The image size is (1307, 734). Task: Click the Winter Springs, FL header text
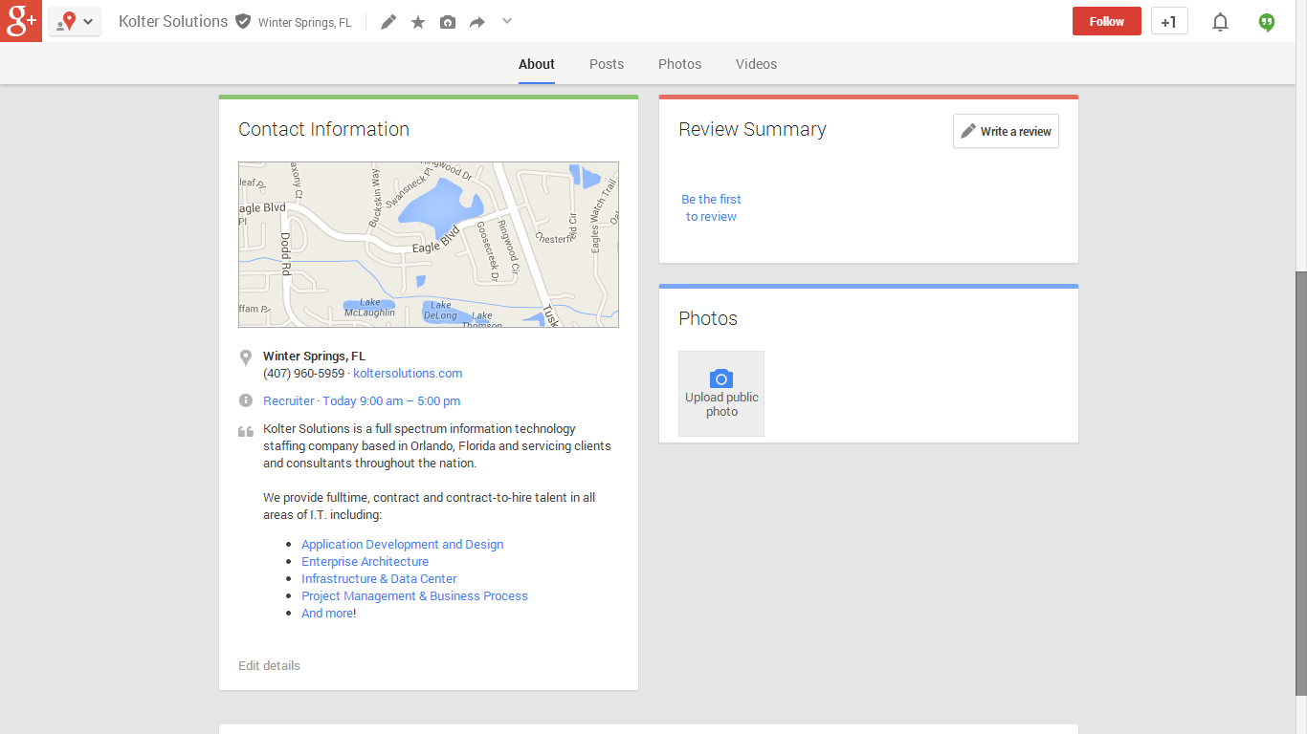pos(305,23)
